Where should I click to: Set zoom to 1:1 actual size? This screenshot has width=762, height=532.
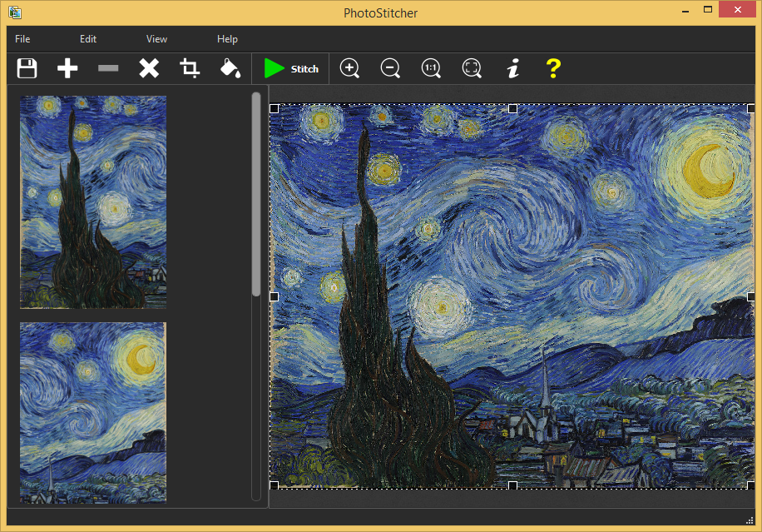pos(431,68)
